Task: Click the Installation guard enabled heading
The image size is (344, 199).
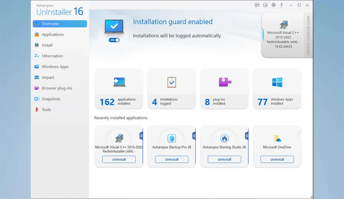Action: coord(173,22)
